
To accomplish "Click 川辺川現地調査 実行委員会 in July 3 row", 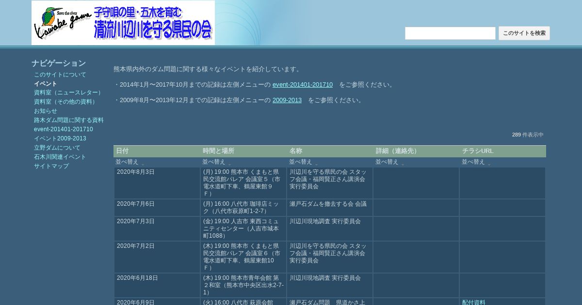I will [330, 229].
